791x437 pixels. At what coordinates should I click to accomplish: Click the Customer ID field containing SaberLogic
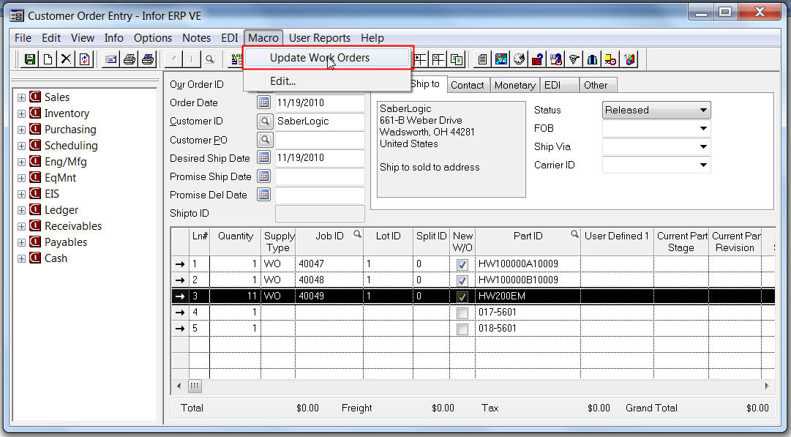pyautogui.click(x=319, y=121)
